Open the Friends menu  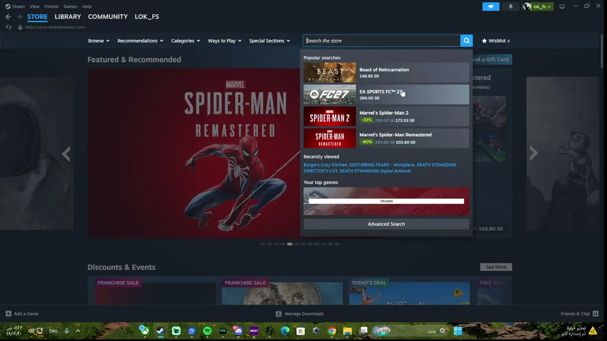coord(51,7)
